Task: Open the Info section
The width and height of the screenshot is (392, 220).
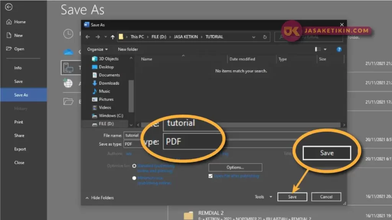Action: 18,68
